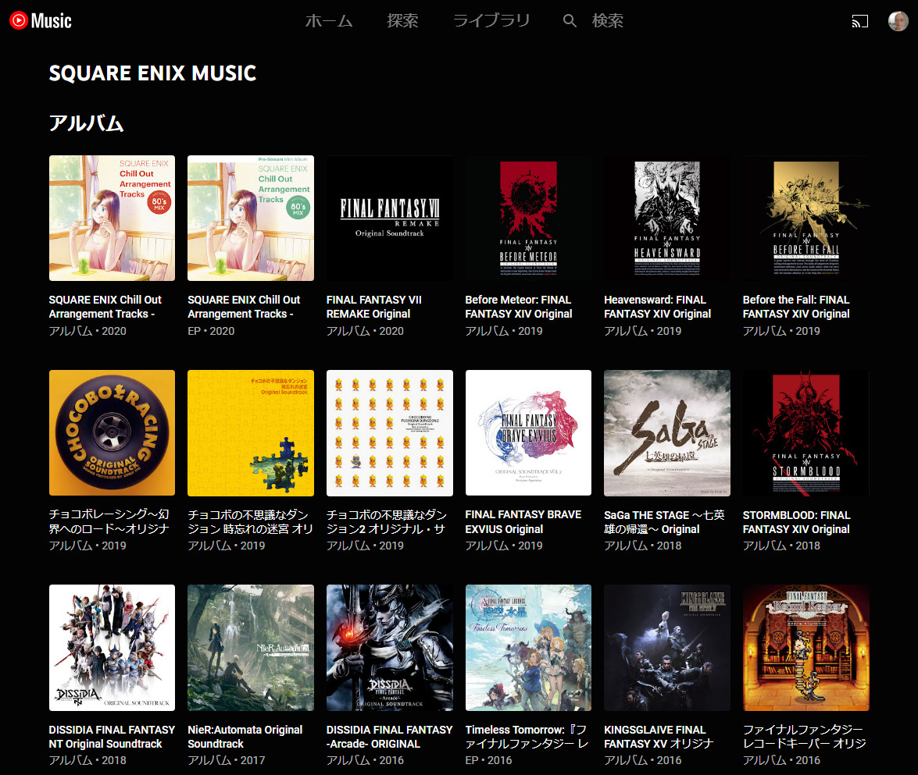The height and width of the screenshot is (775, 918).
Task: Click 'アルバム • 2018' under SaGa THE STAGE
Action: pos(643,546)
